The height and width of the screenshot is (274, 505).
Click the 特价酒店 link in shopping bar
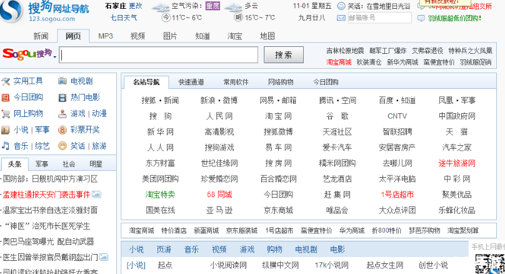(x=174, y=231)
